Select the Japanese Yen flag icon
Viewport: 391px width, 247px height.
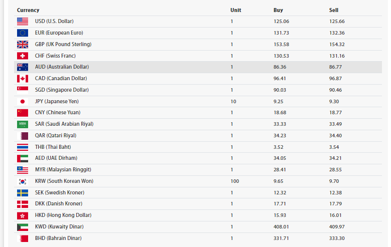23,101
